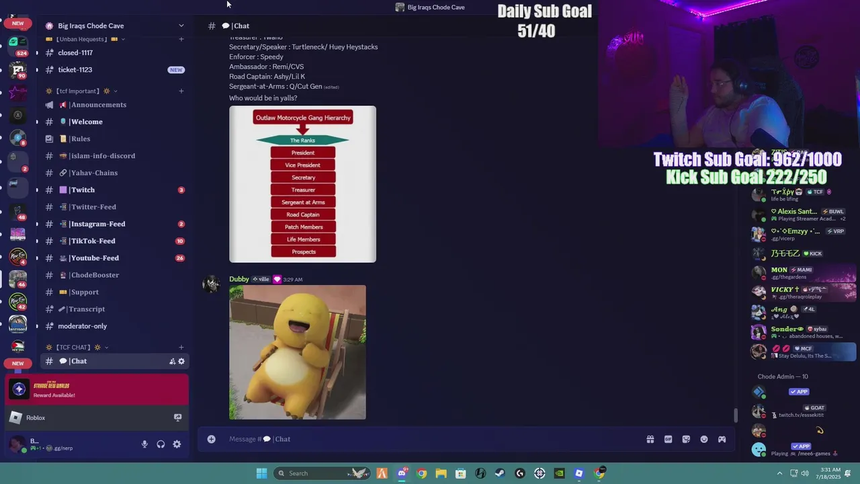
Task: Open Steam from the taskbar
Action: pos(500,473)
